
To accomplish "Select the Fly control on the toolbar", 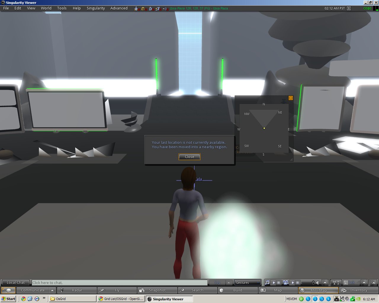I will pos(117,290).
